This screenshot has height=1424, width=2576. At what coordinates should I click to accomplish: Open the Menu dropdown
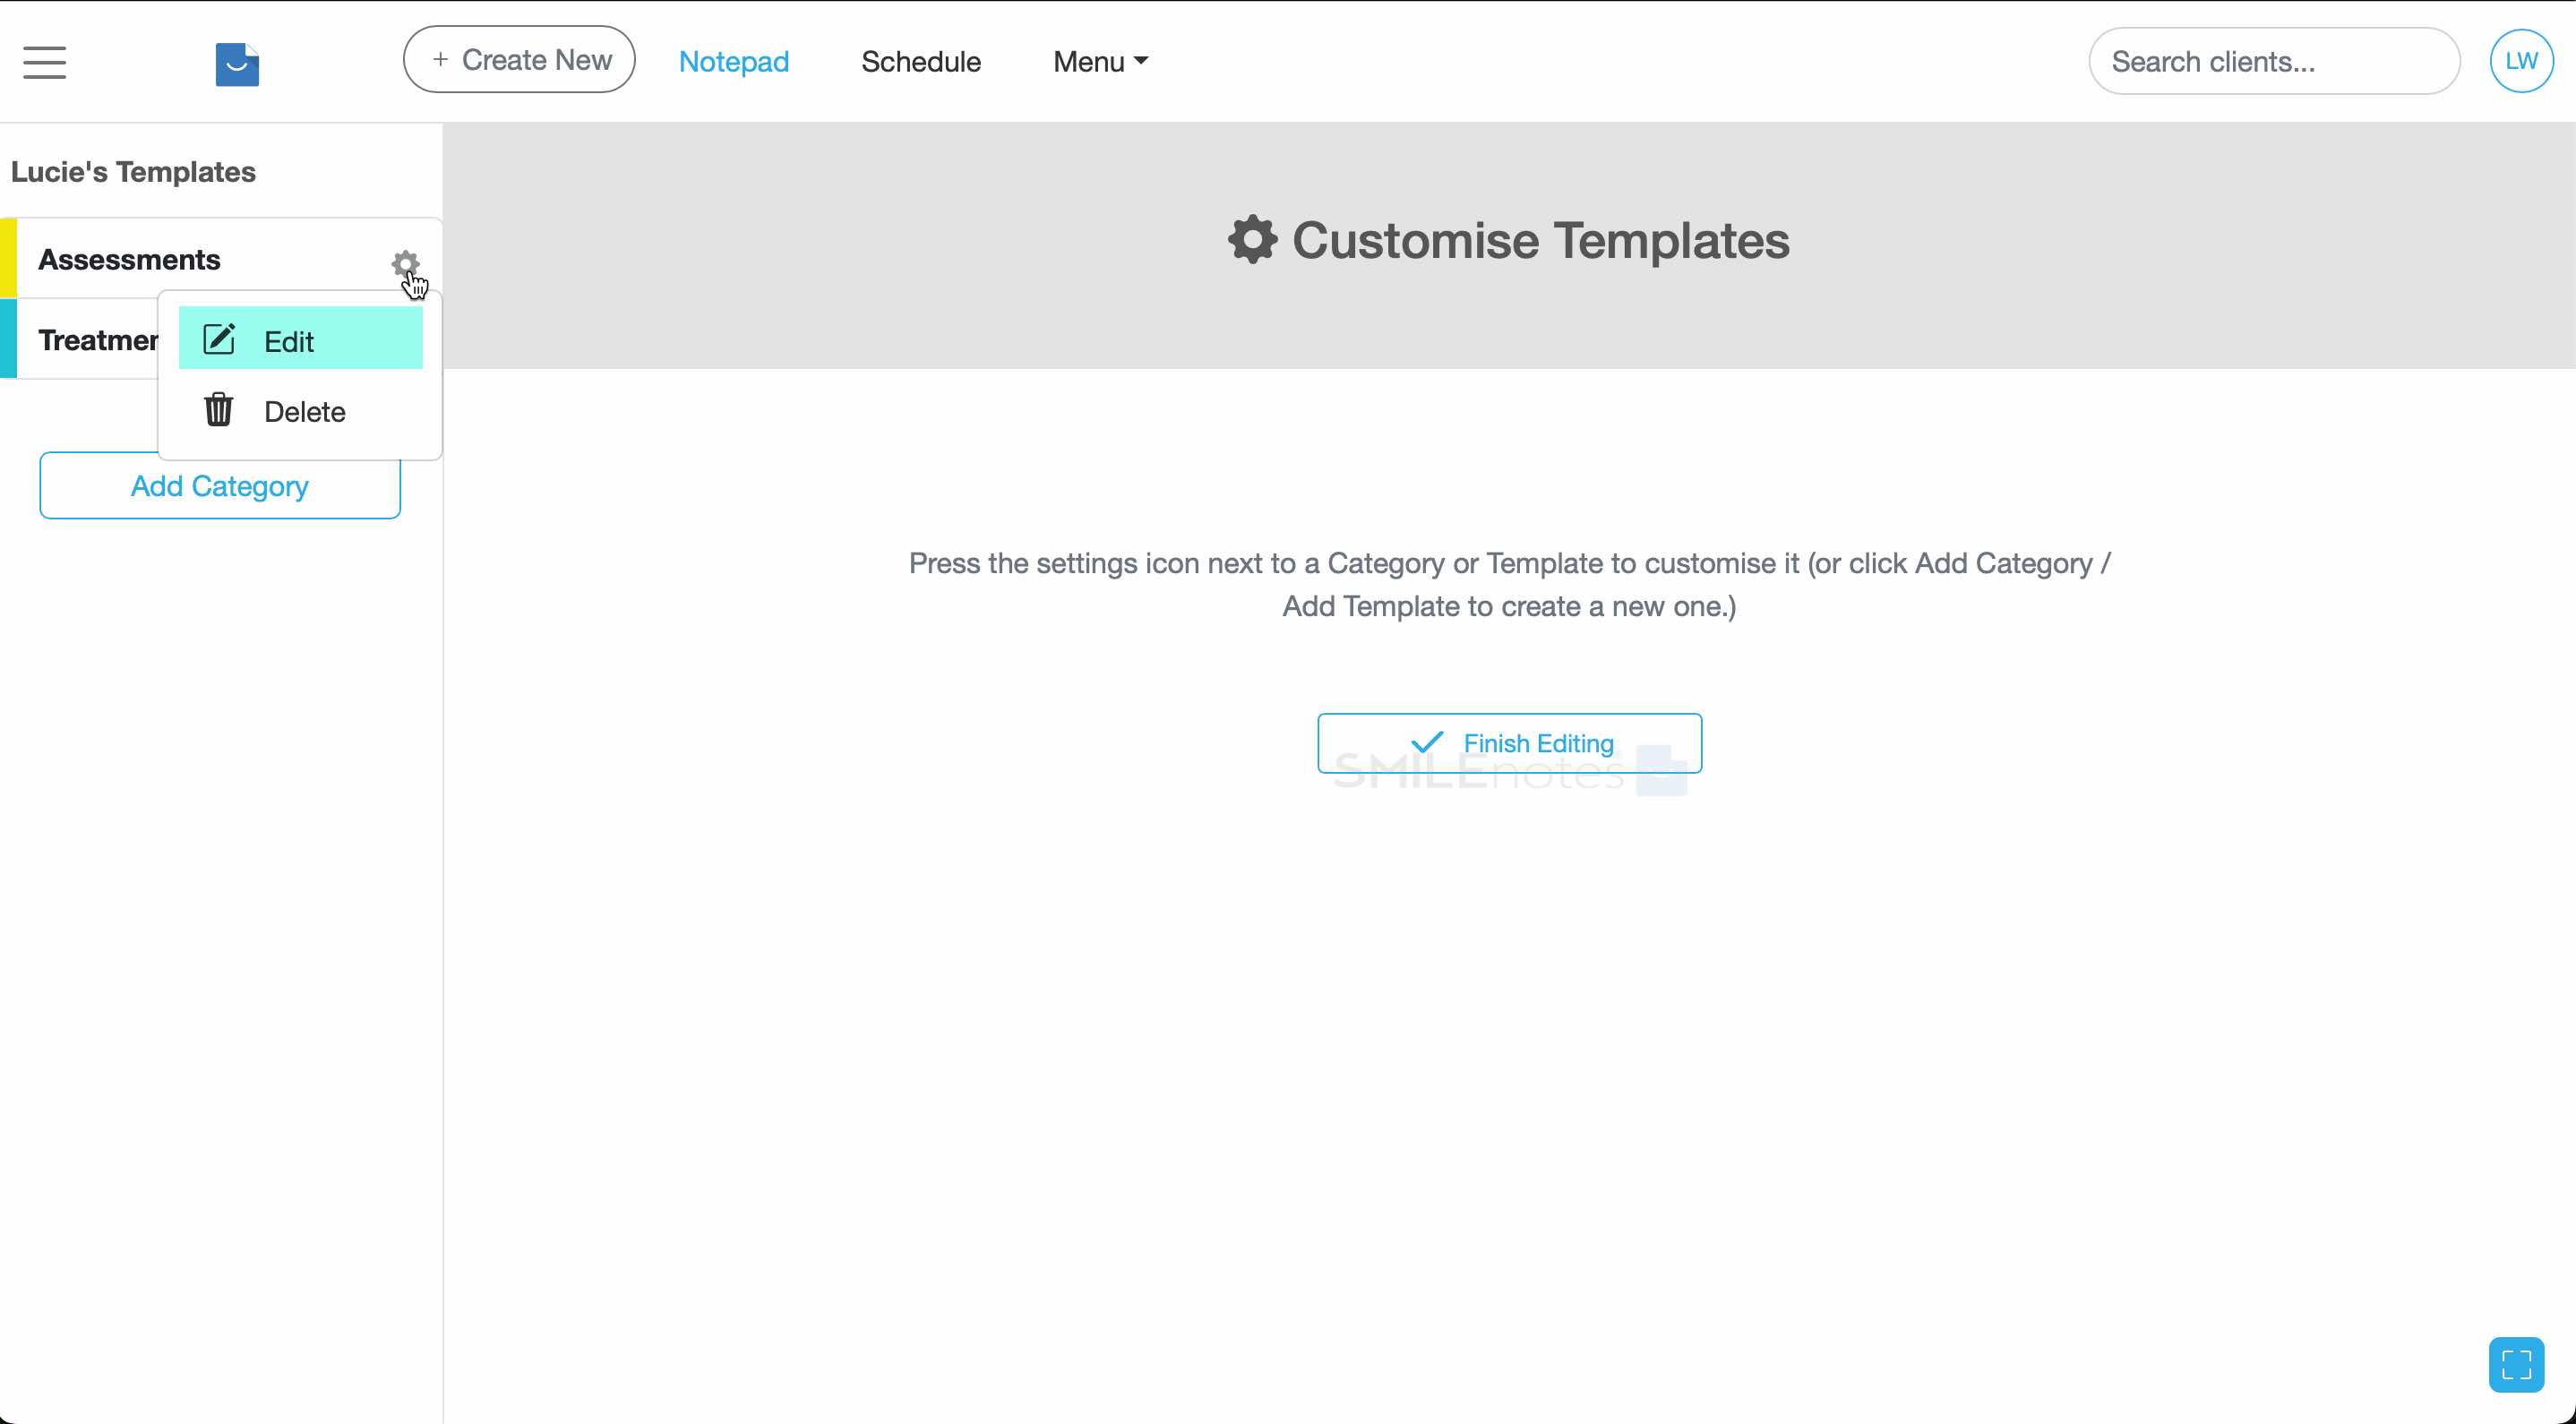[x=1100, y=62]
